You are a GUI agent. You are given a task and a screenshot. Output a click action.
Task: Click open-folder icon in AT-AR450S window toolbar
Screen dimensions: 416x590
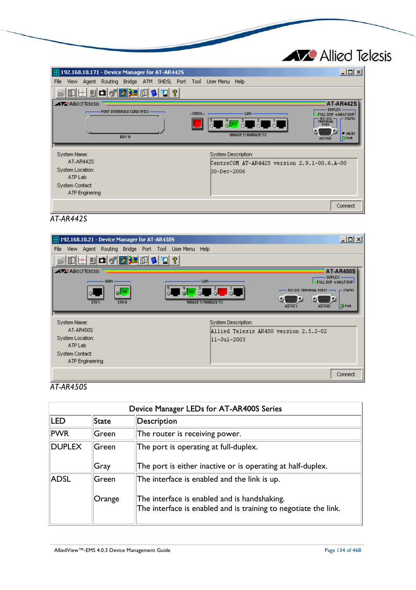(x=61, y=261)
